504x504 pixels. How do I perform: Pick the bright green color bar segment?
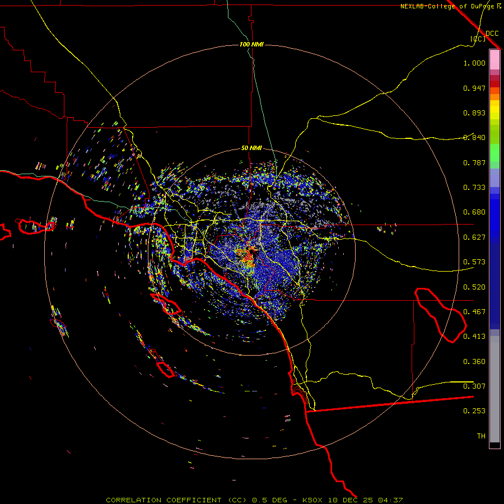click(x=494, y=152)
